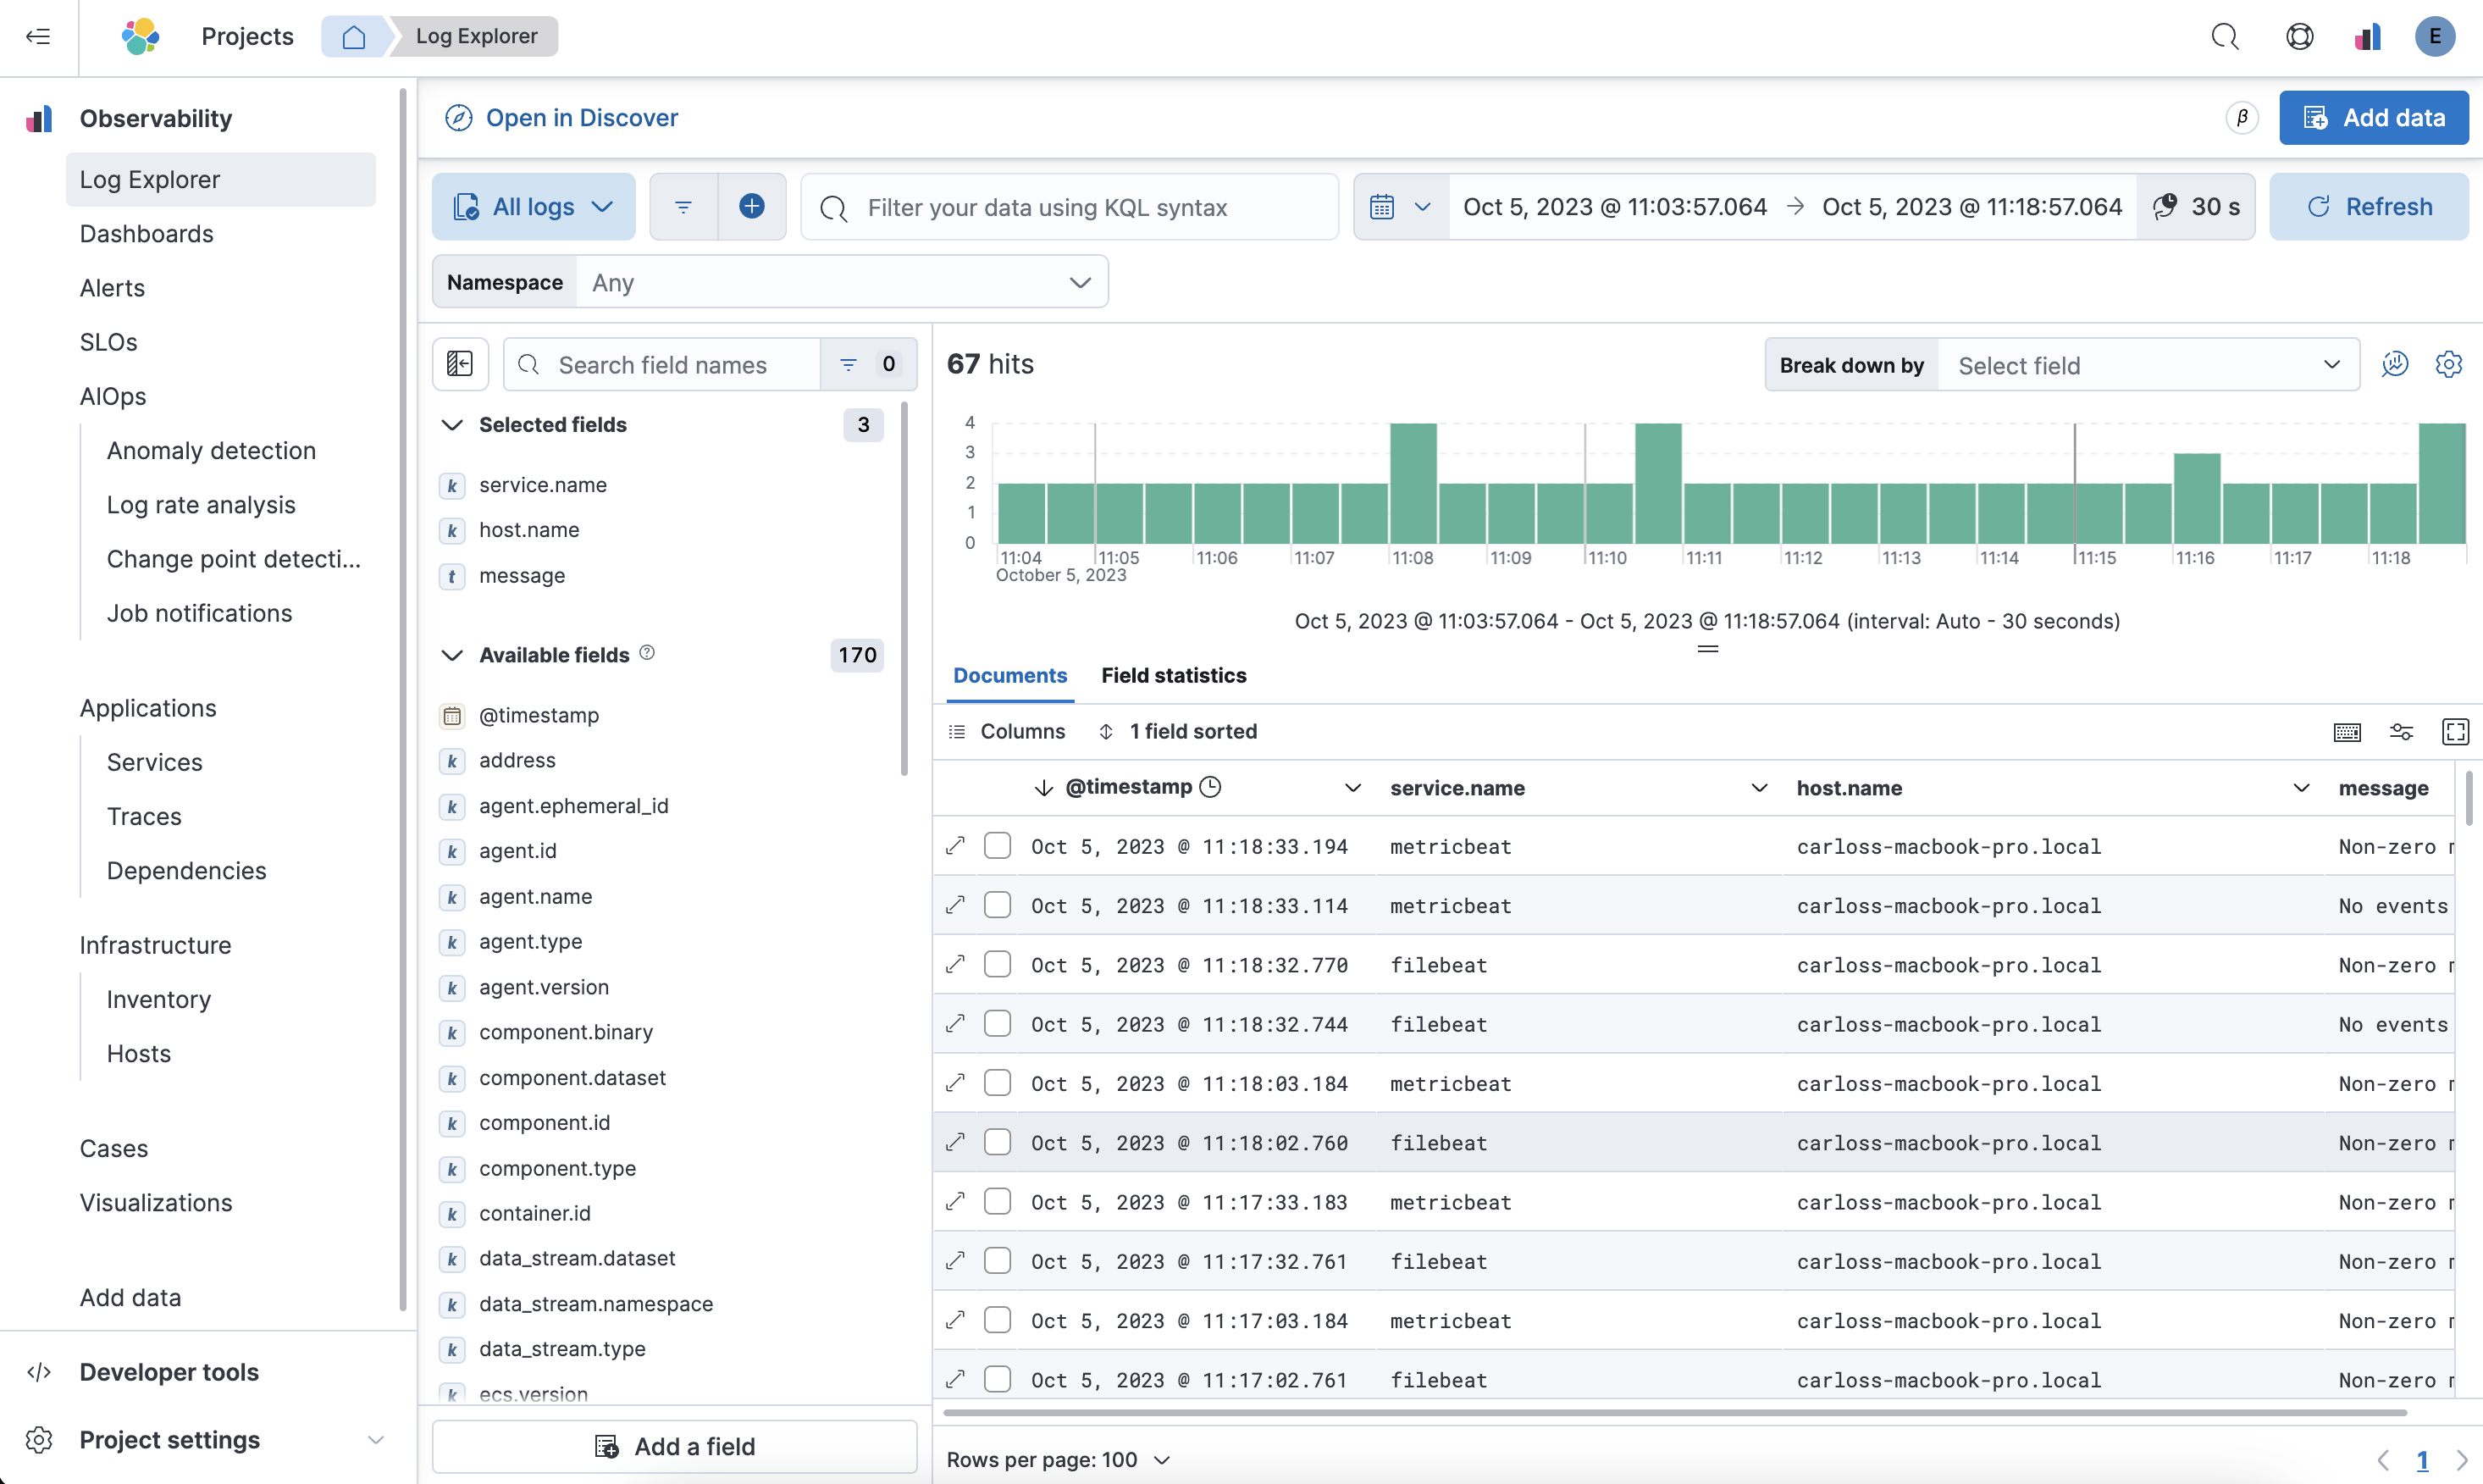Click the field list vertical scrollbar
The image size is (2483, 1484).
click(904, 590)
